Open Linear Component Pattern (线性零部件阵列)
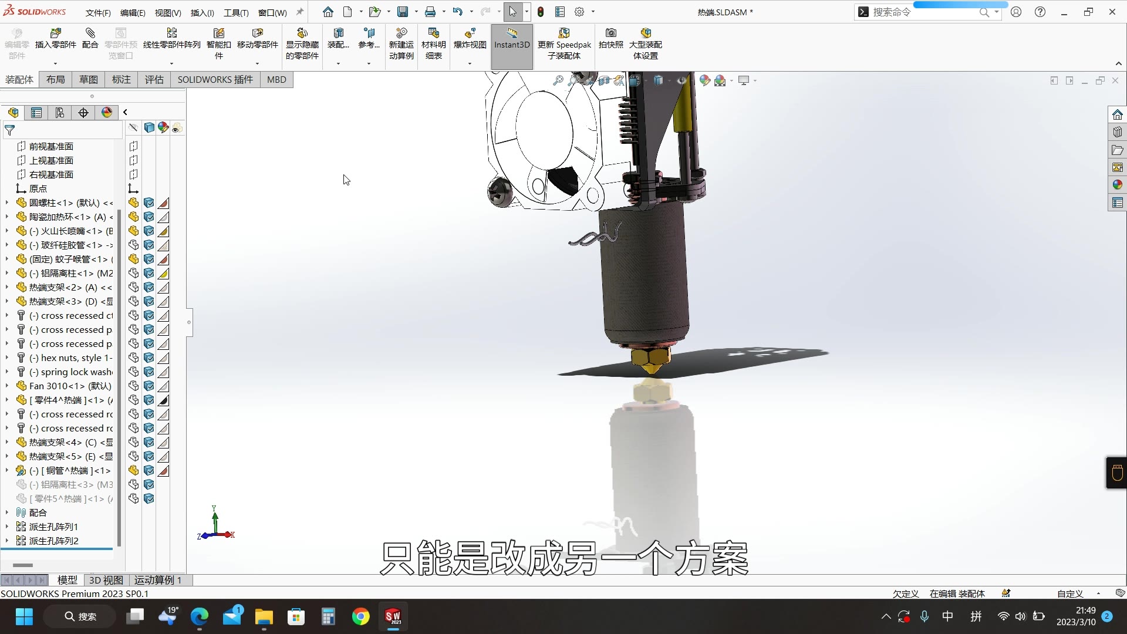 [x=171, y=38]
